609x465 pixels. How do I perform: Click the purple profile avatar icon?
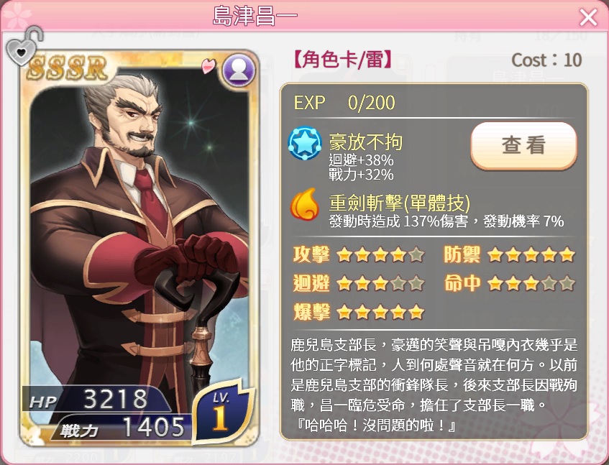click(x=239, y=71)
